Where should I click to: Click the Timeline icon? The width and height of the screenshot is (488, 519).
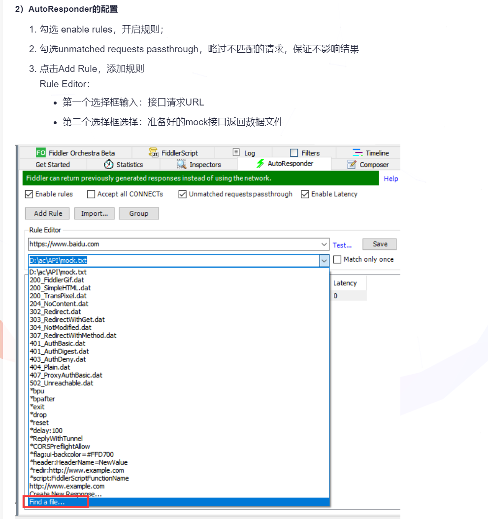(358, 153)
